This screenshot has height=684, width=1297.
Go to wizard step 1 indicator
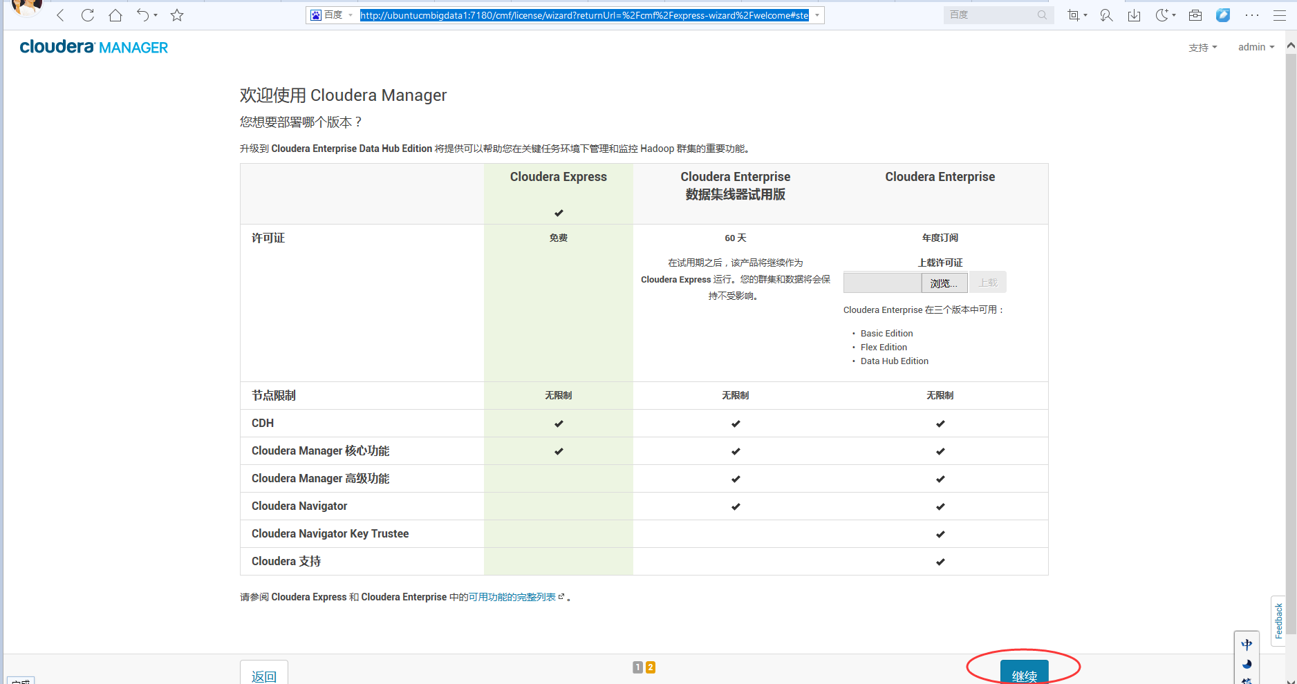tap(637, 667)
